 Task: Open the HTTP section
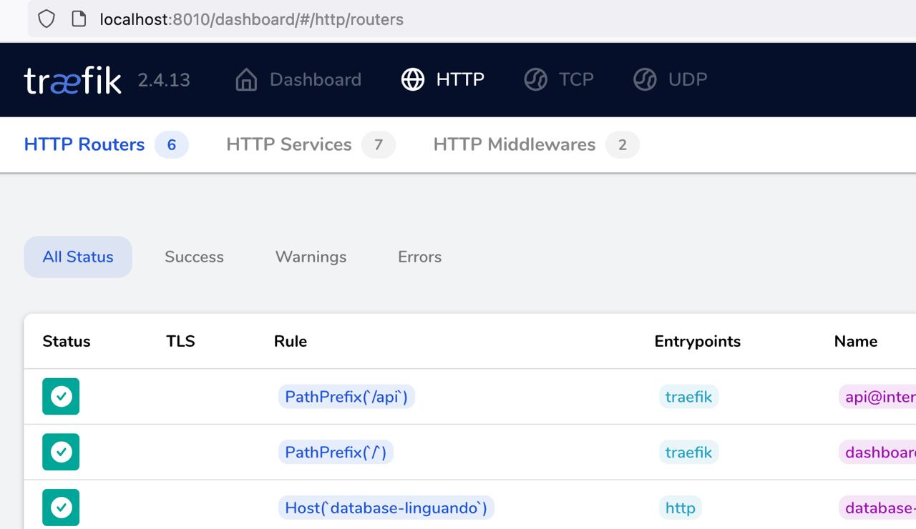click(443, 79)
